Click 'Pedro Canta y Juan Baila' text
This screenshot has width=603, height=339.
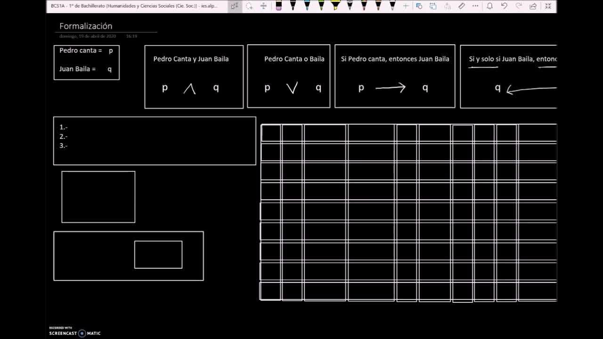click(191, 59)
